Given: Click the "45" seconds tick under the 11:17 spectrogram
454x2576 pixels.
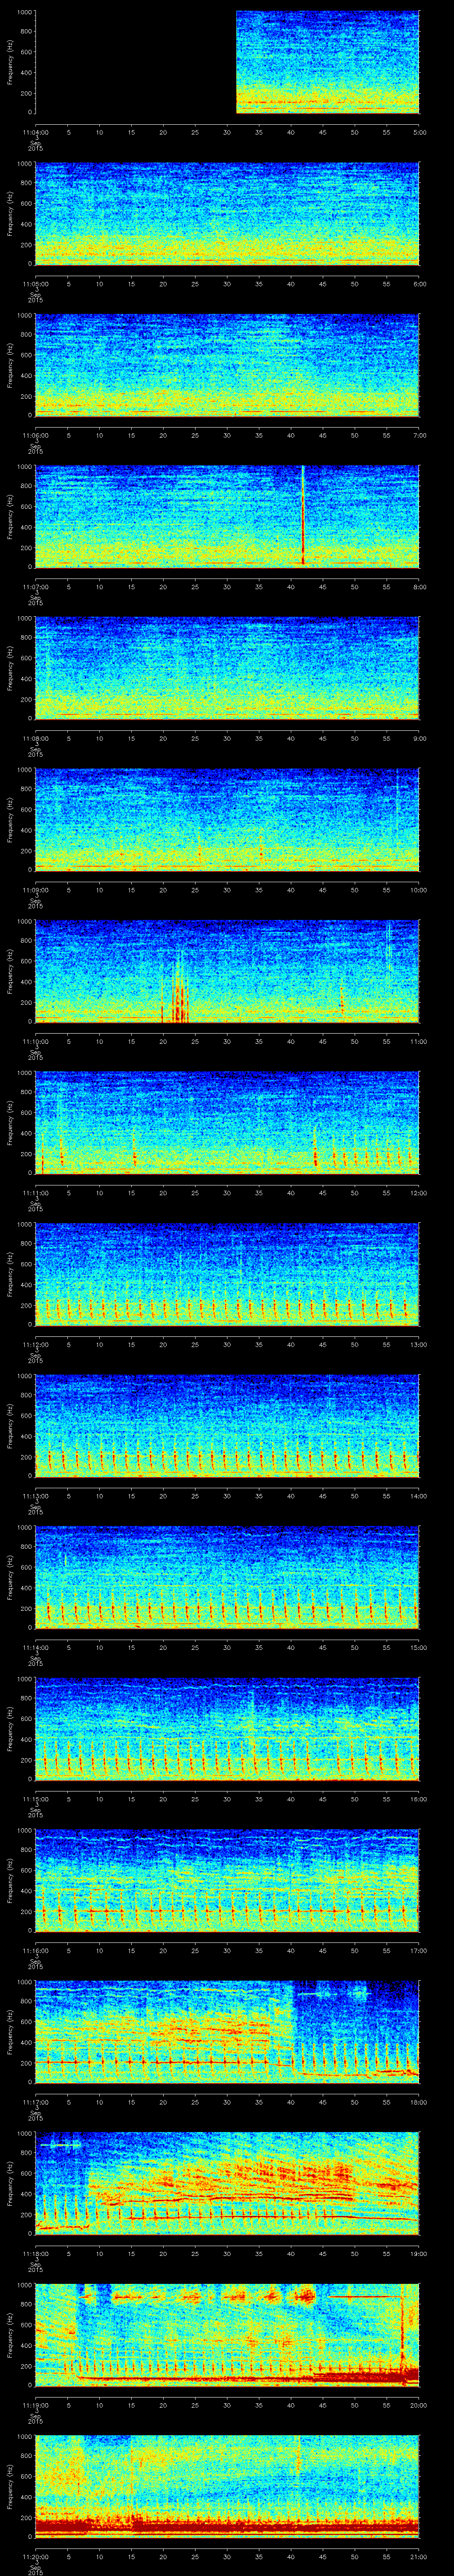Looking at the screenshot, I should (322, 2102).
